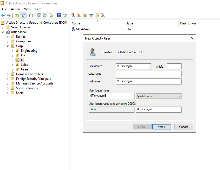
Task: Create new group with toolbar icon
Action: coord(79,15)
